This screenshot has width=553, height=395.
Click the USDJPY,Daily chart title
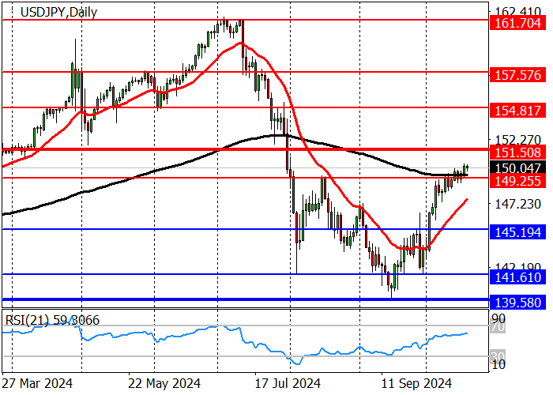(x=58, y=13)
